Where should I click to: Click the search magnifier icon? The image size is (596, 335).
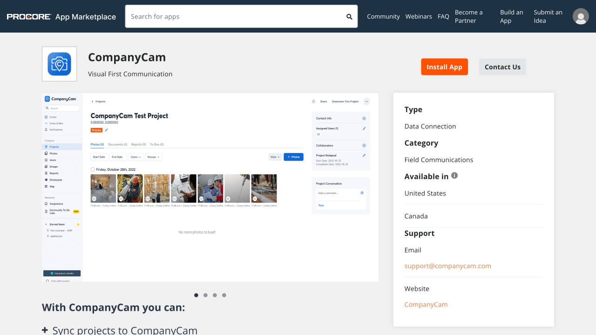(x=349, y=17)
